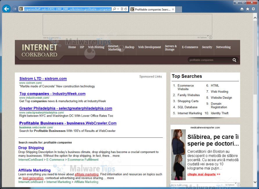Click the medicalnewsreporter.com ad source text
This screenshot has height=189, width=259.
(205, 127)
